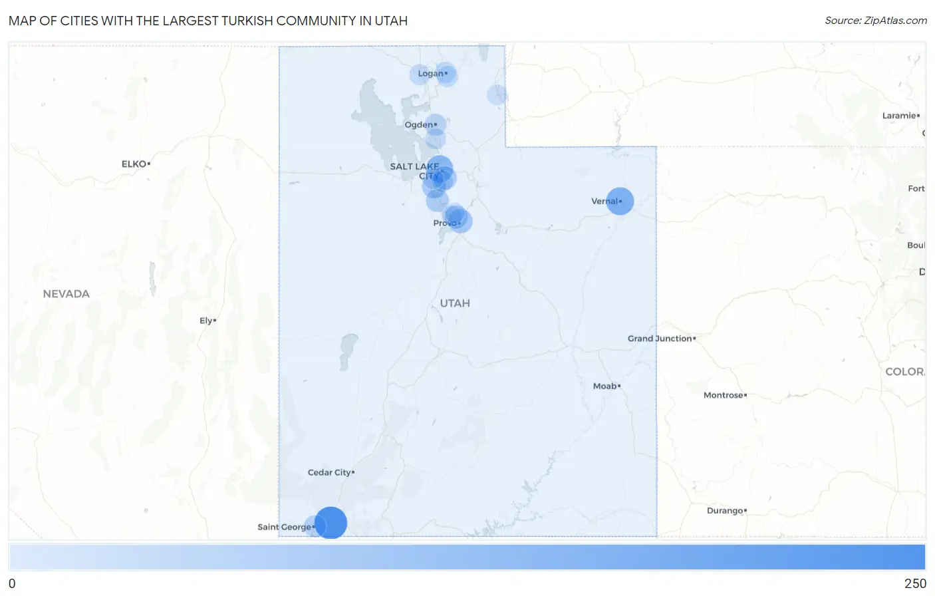
Task: Click the legend minimum value 0
Action: coord(12,583)
